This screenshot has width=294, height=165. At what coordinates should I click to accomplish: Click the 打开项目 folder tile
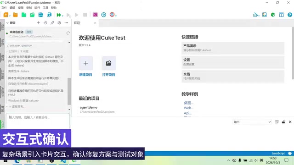tap(108, 63)
